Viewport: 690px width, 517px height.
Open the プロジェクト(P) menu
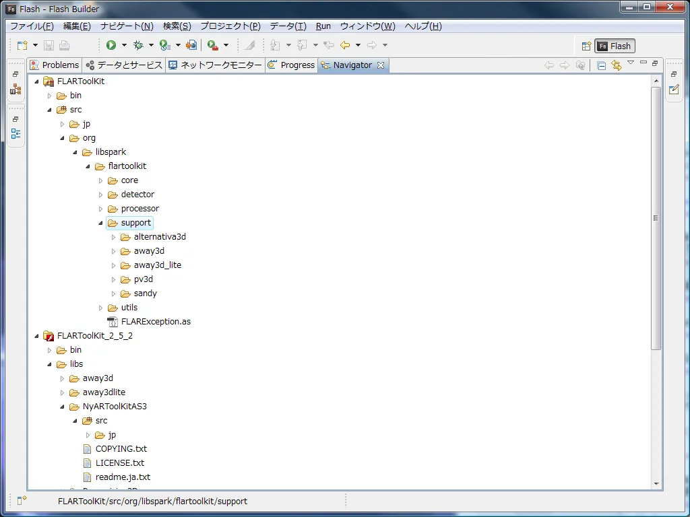[230, 26]
